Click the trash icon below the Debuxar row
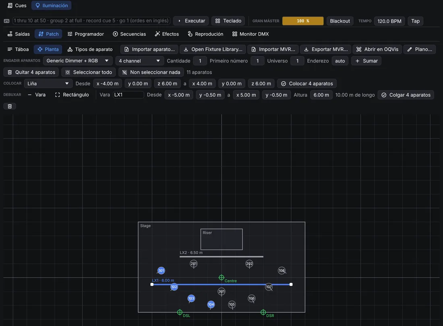443x326 pixels. coord(10,106)
